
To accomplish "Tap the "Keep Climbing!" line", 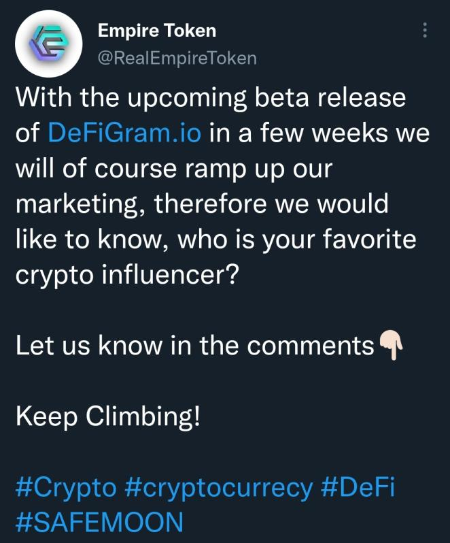I will coord(108,416).
